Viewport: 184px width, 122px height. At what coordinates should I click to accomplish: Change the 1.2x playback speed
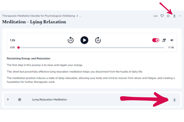pos(13,40)
